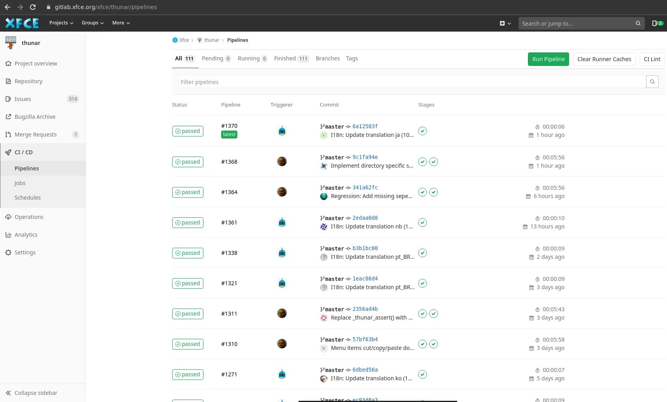Open pipeline #1364 link
This screenshot has height=402, width=667.
229,192
